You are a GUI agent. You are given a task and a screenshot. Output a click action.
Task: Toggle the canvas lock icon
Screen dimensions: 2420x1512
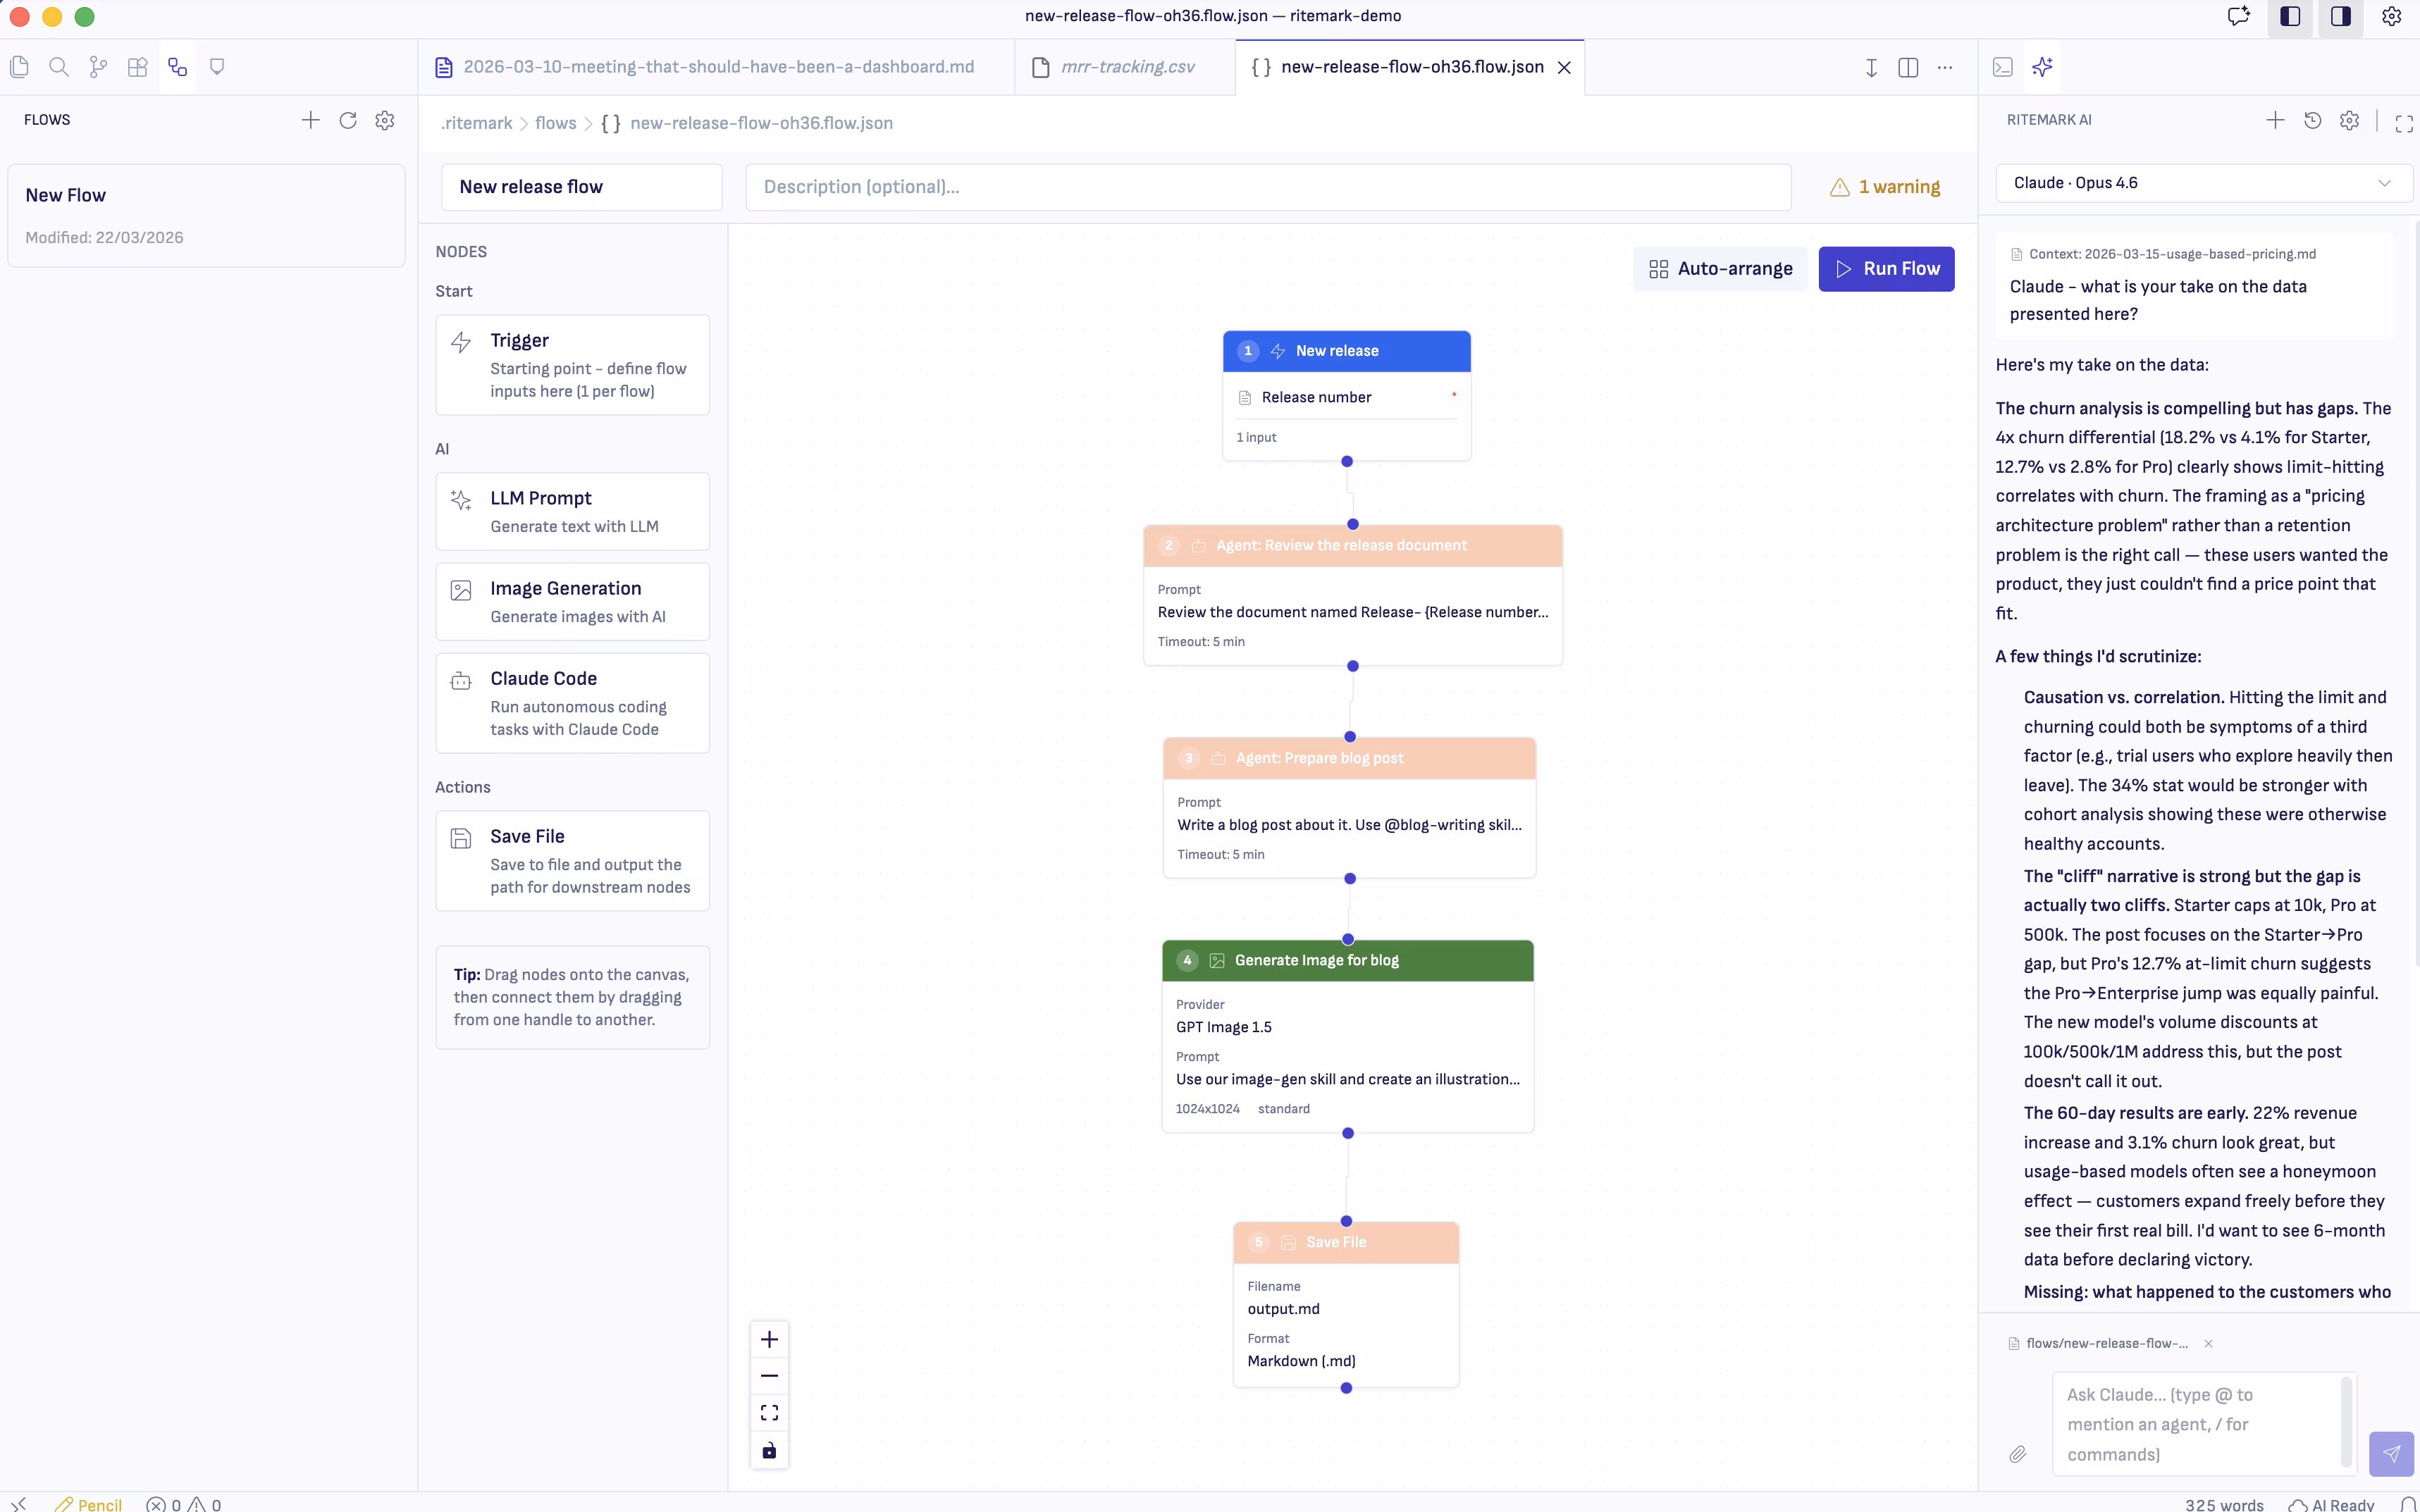[768, 1450]
